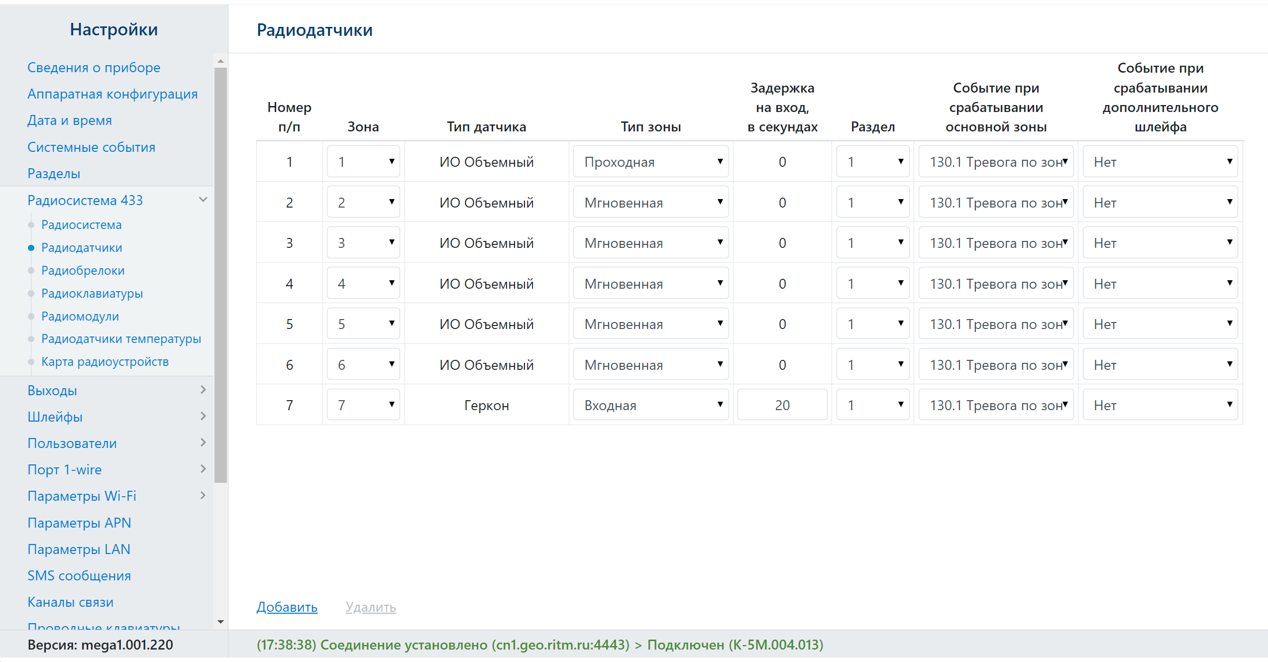
Task: Select row number 6 in table
Action: (x=289, y=365)
